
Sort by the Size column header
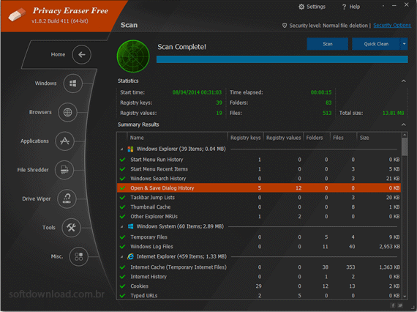point(379,138)
